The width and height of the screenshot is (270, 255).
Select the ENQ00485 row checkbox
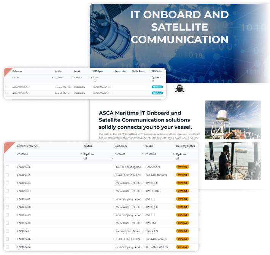point(7,175)
